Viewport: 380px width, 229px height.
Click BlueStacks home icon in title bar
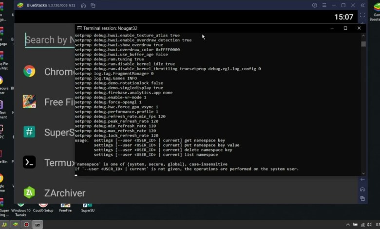coord(83,5)
